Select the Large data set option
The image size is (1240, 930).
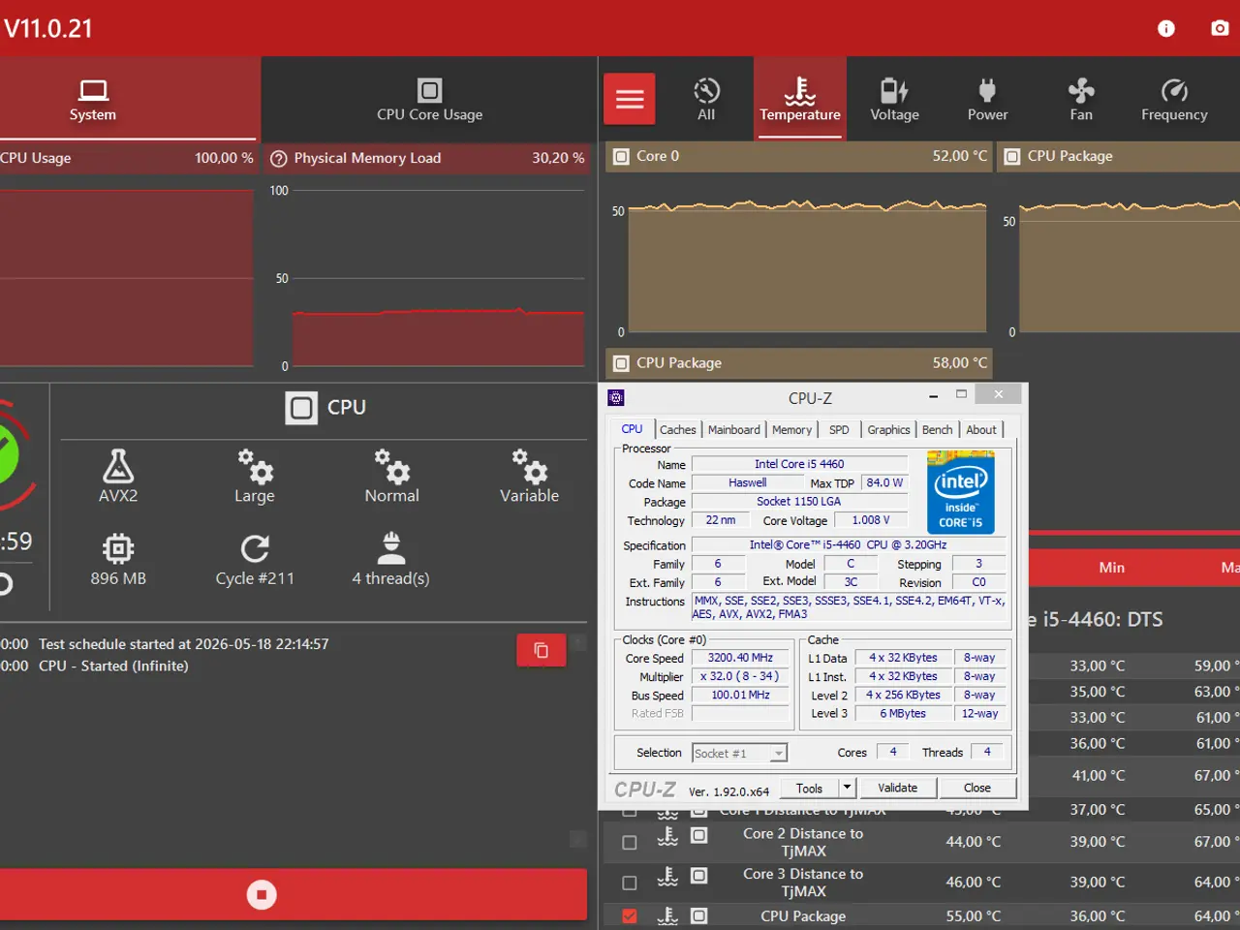(x=255, y=476)
